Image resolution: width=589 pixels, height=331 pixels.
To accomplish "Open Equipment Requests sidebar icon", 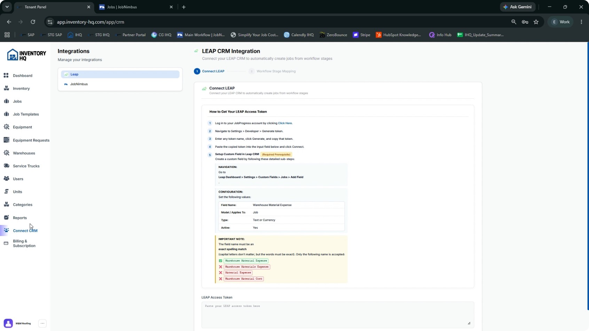I will click(6, 140).
